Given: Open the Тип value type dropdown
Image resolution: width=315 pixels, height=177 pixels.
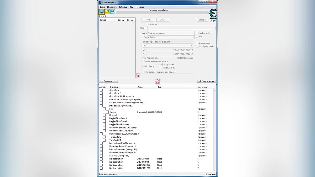Looking at the screenshot, I should pos(171,37).
